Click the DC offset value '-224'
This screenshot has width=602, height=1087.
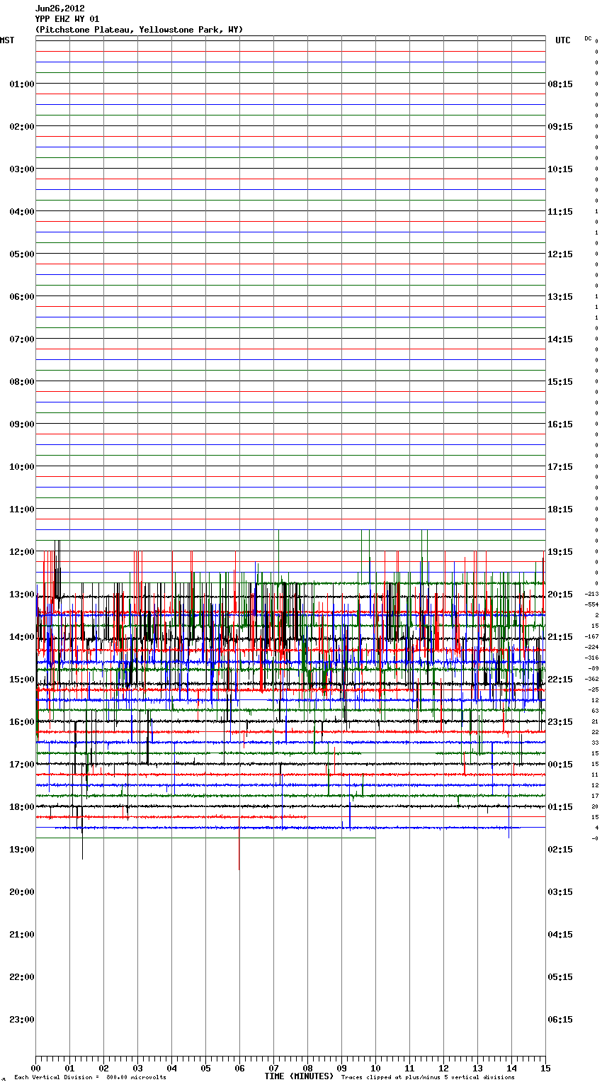(591, 647)
